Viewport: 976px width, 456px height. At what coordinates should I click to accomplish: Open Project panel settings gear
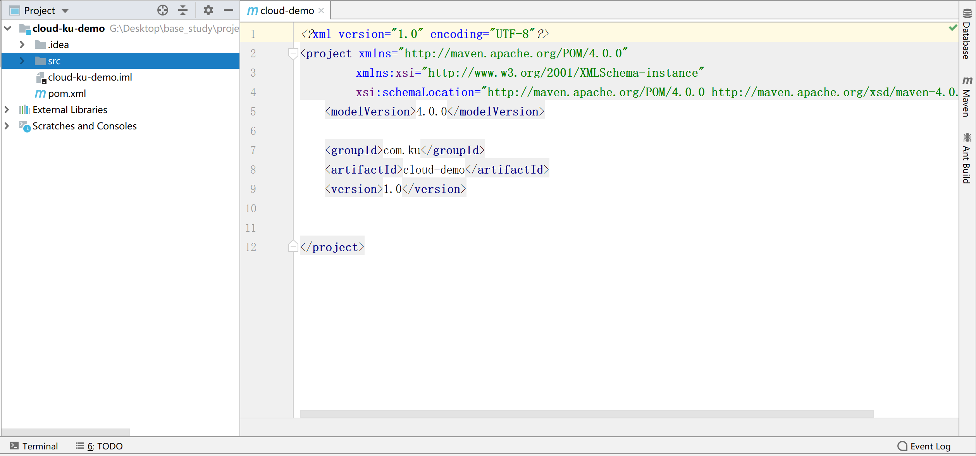(x=208, y=10)
